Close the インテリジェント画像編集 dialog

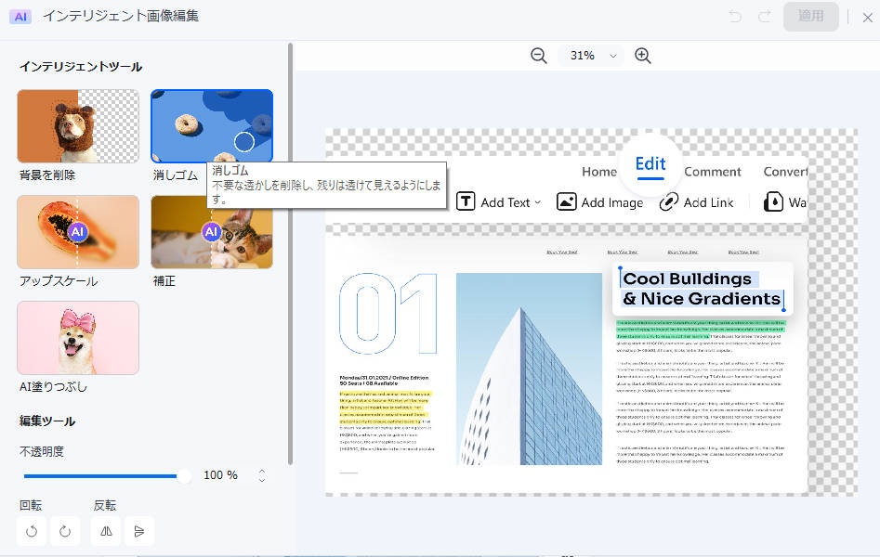tap(867, 17)
